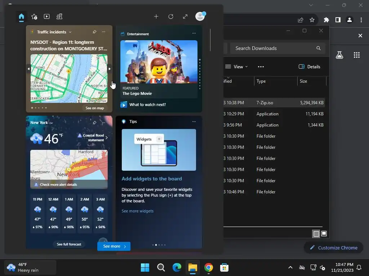Open Coastal flood statement alert
The width and height of the screenshot is (369, 276).
[x=93, y=138]
